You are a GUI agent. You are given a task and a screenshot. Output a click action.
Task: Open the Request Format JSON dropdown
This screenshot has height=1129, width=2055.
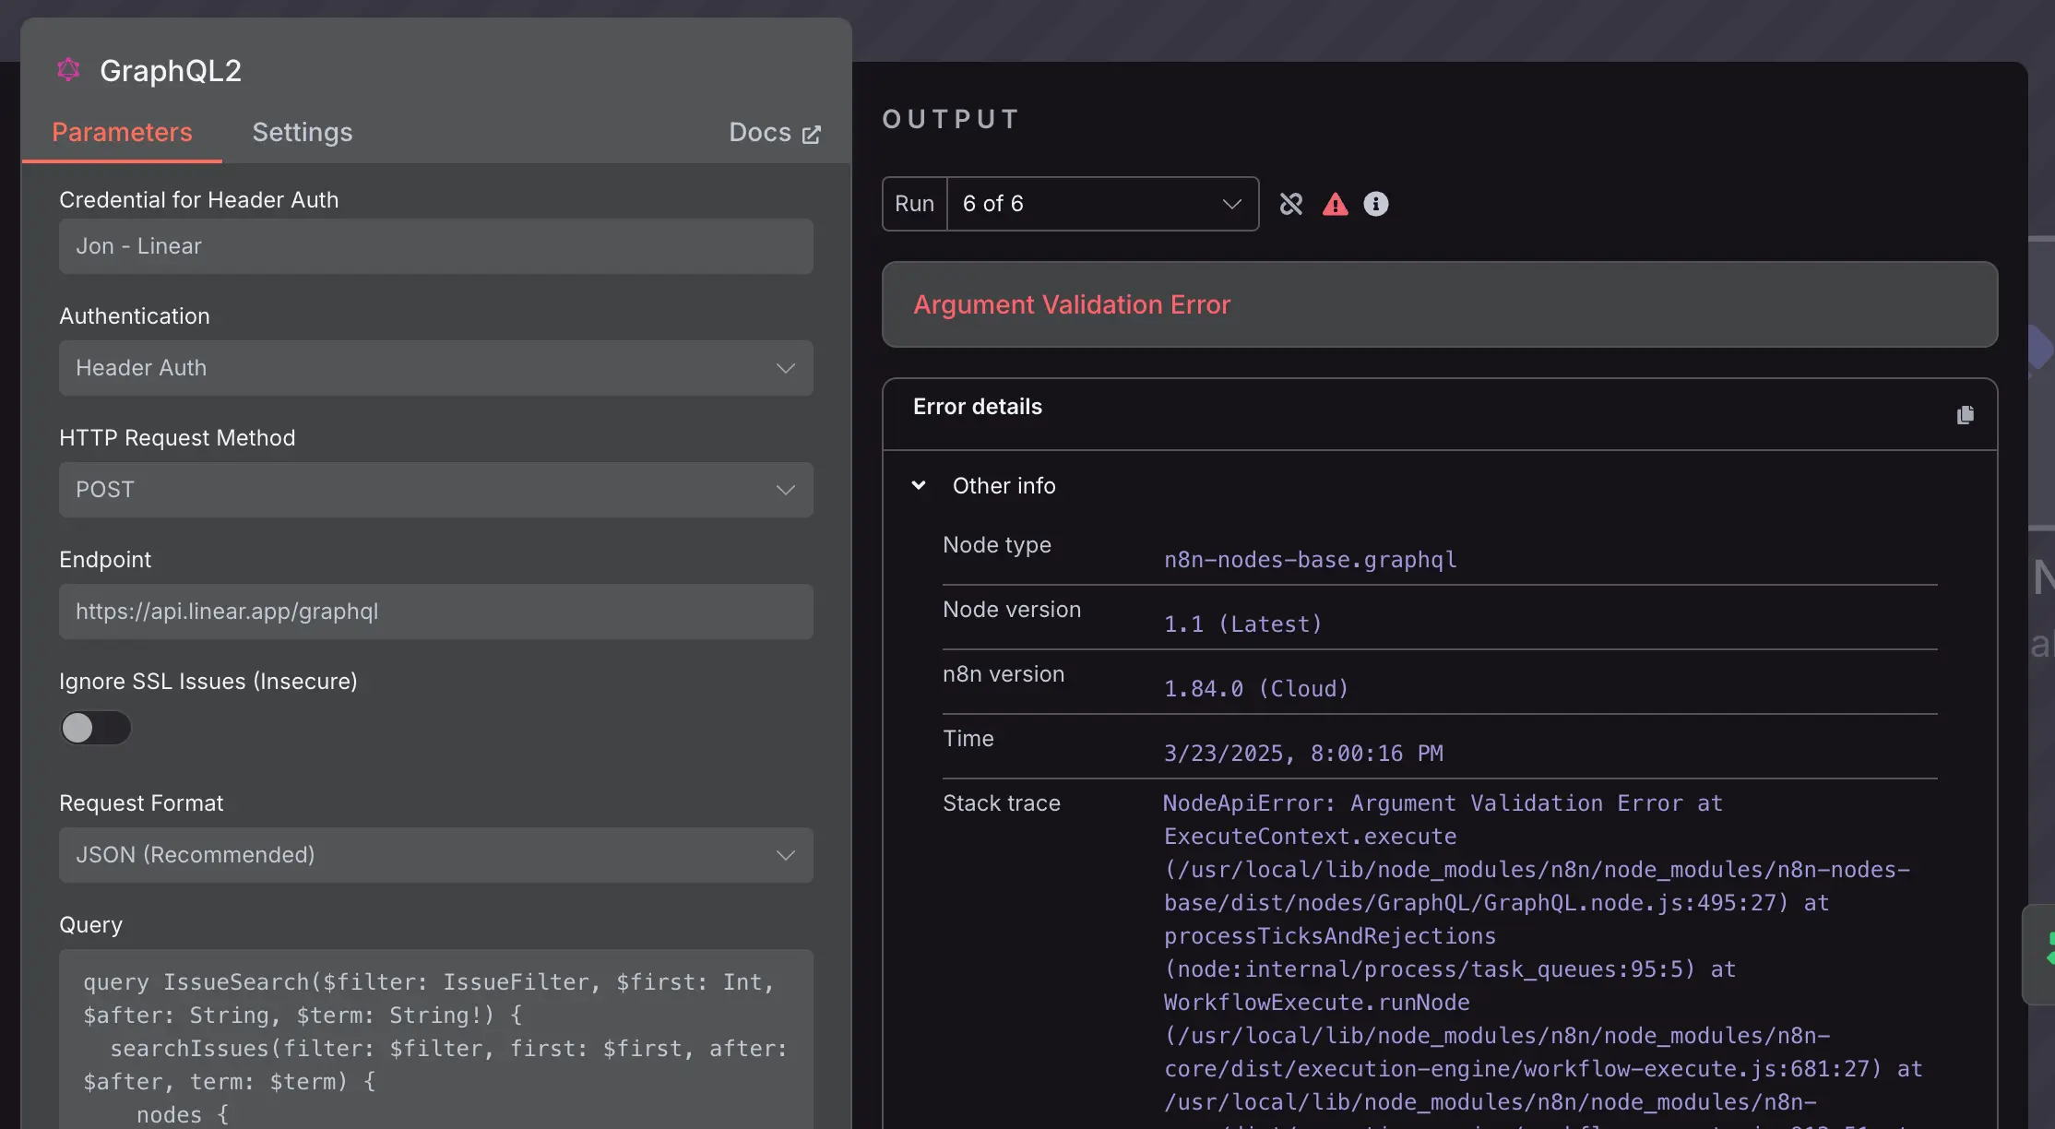435,855
